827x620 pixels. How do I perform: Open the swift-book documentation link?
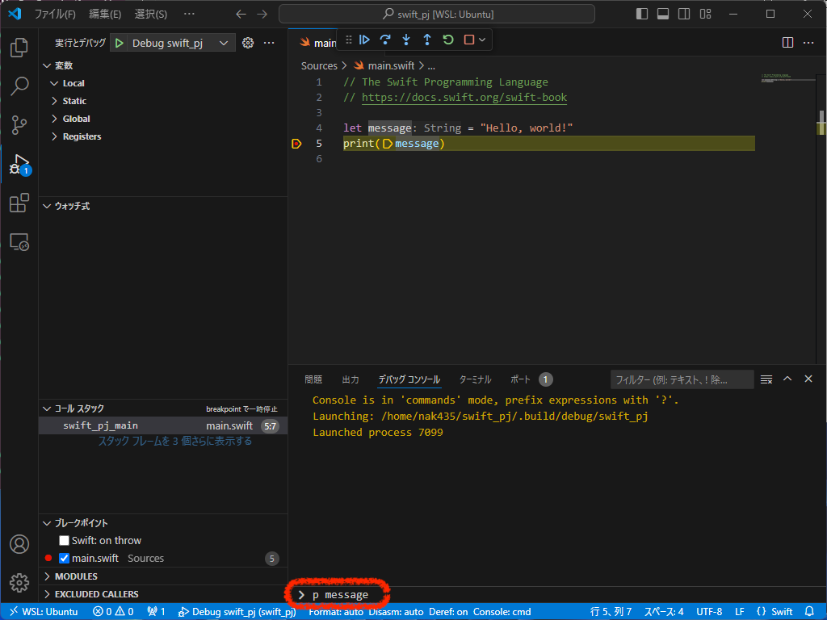click(x=464, y=98)
